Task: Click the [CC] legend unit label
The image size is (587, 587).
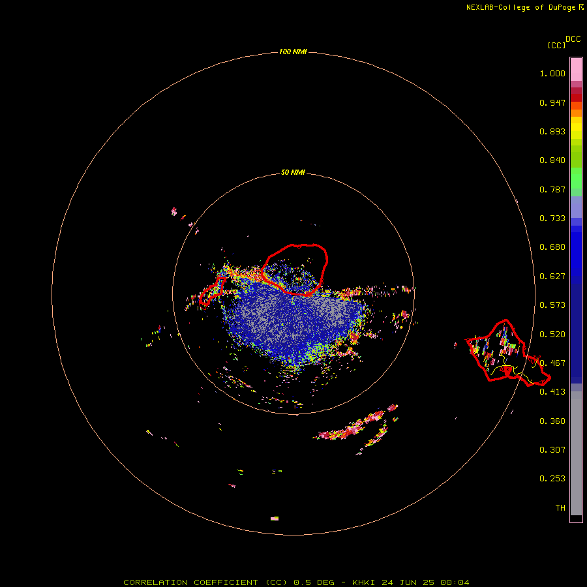Action: pyautogui.click(x=556, y=45)
